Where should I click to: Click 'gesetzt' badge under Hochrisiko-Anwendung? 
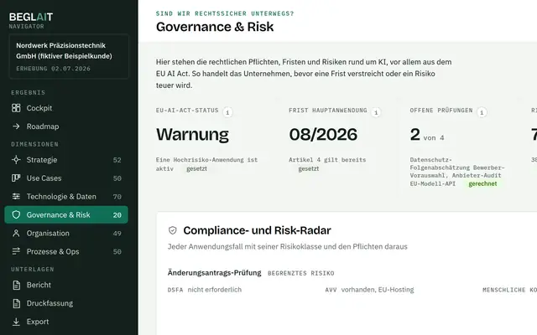pos(196,169)
